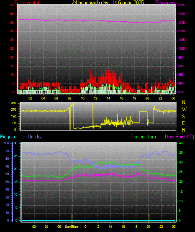Viewport: 195px width, 232px height.
Task: Click the 270 value on wind direction axis
Action: click(x=13, y=110)
